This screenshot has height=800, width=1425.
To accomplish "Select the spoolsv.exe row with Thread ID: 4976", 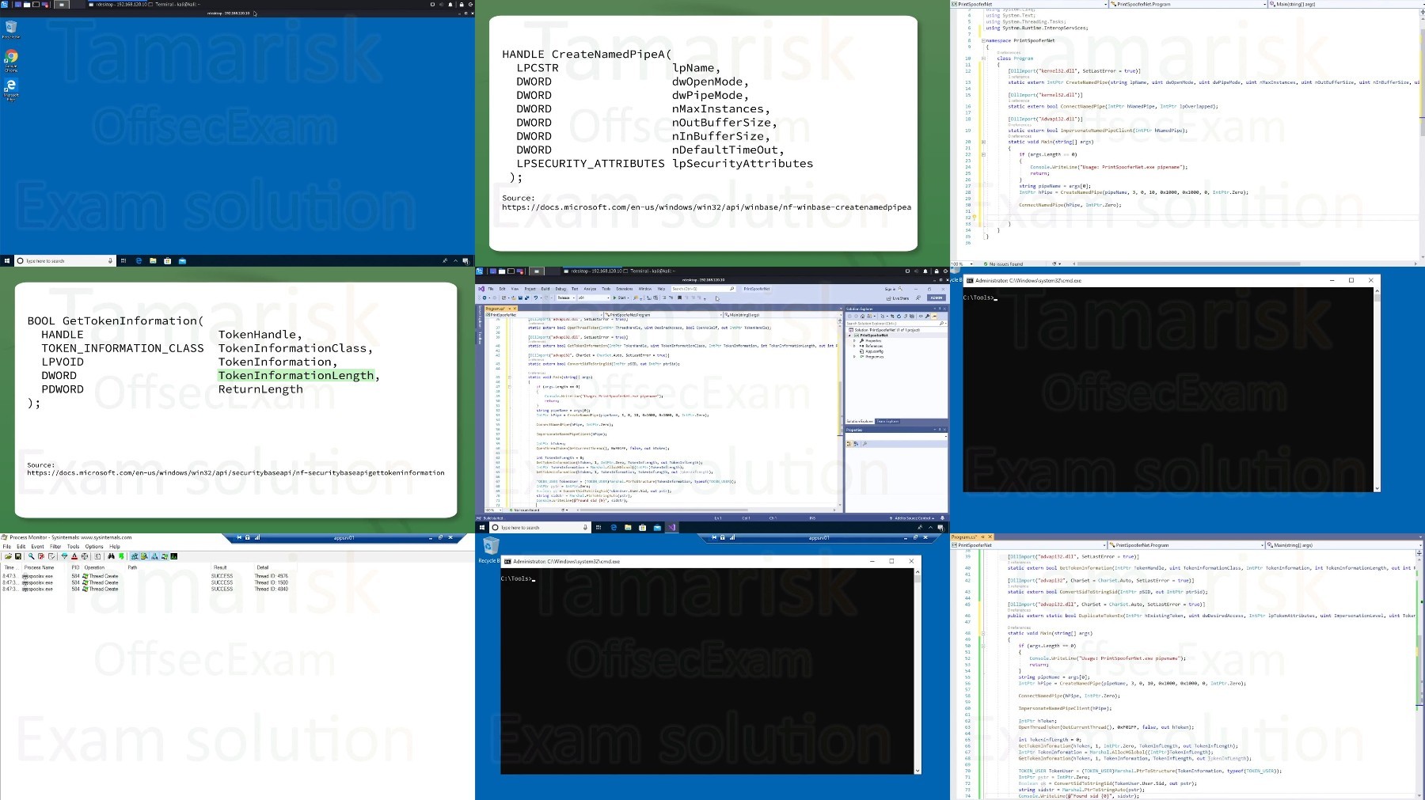I will click(146, 576).
